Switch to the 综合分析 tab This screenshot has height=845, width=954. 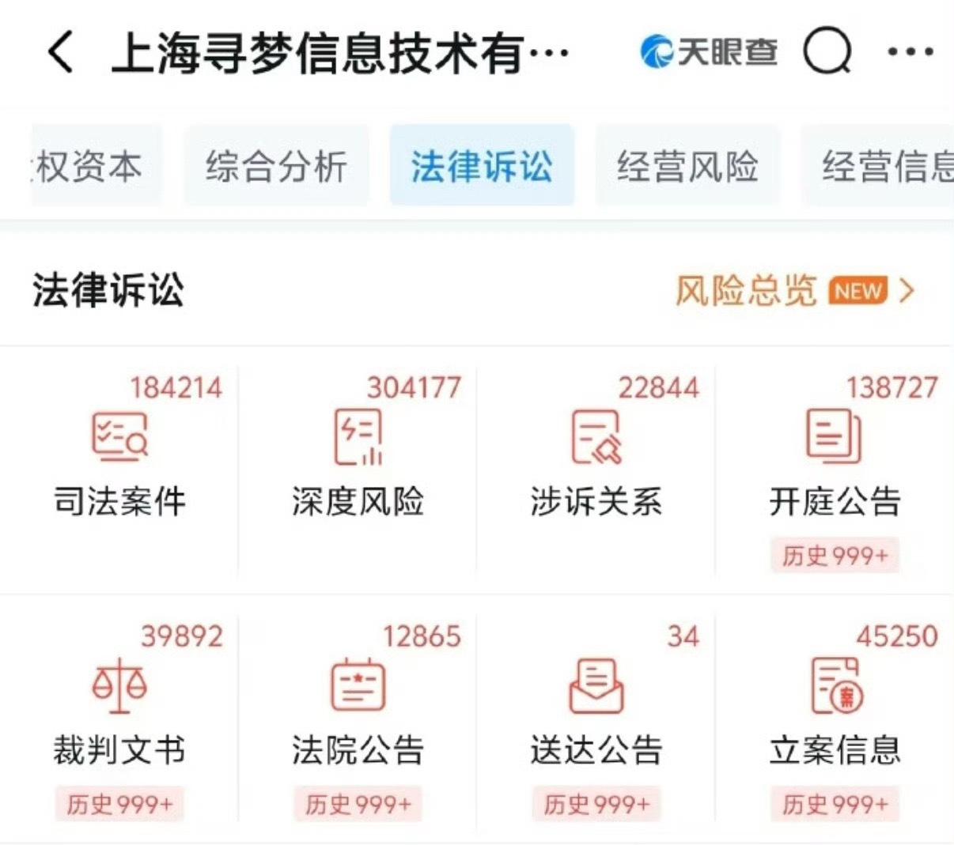pos(277,165)
